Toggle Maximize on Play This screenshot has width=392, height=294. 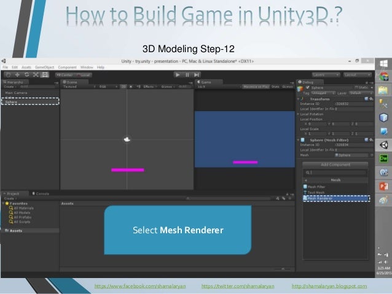click(256, 87)
